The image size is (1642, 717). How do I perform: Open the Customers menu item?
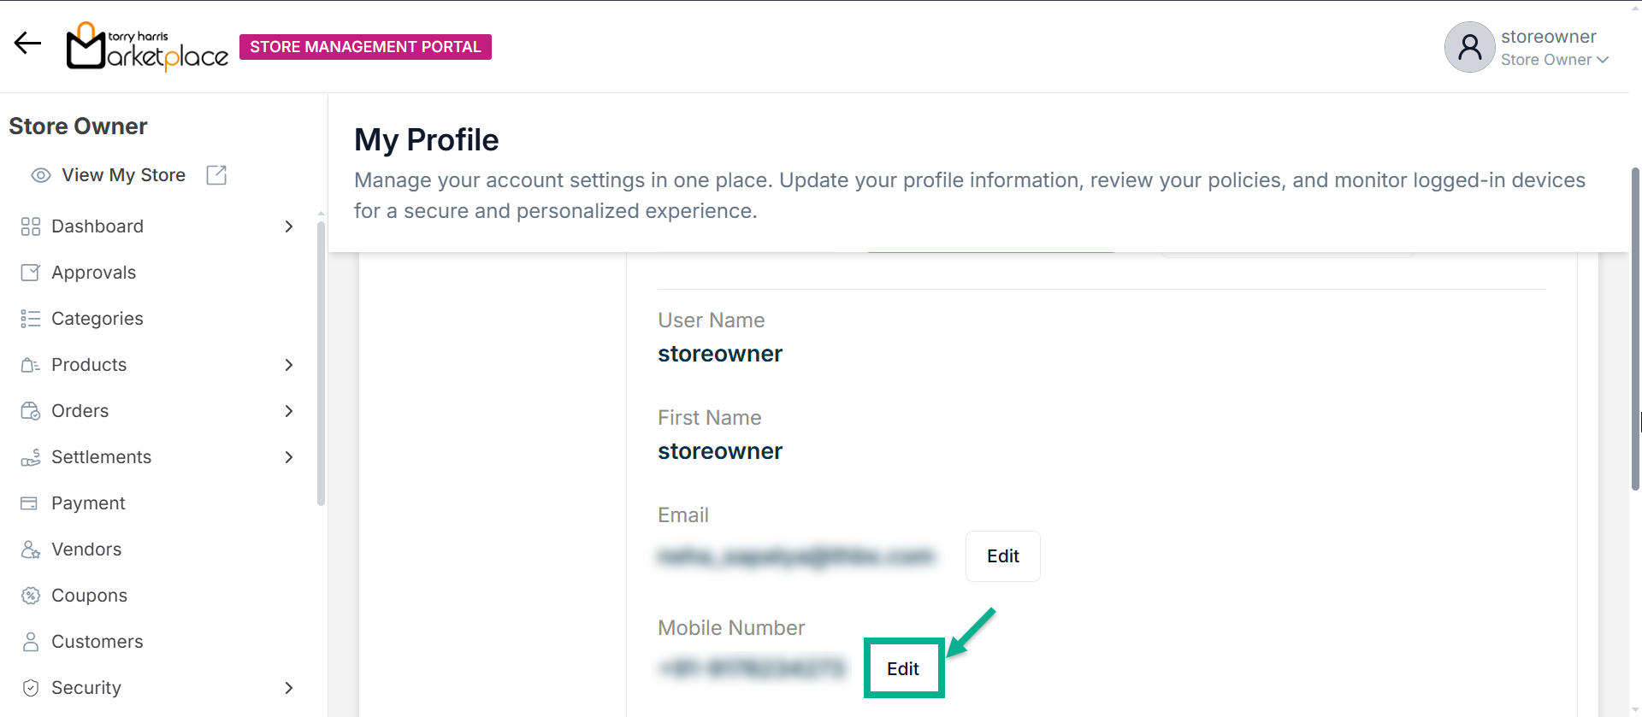97,642
